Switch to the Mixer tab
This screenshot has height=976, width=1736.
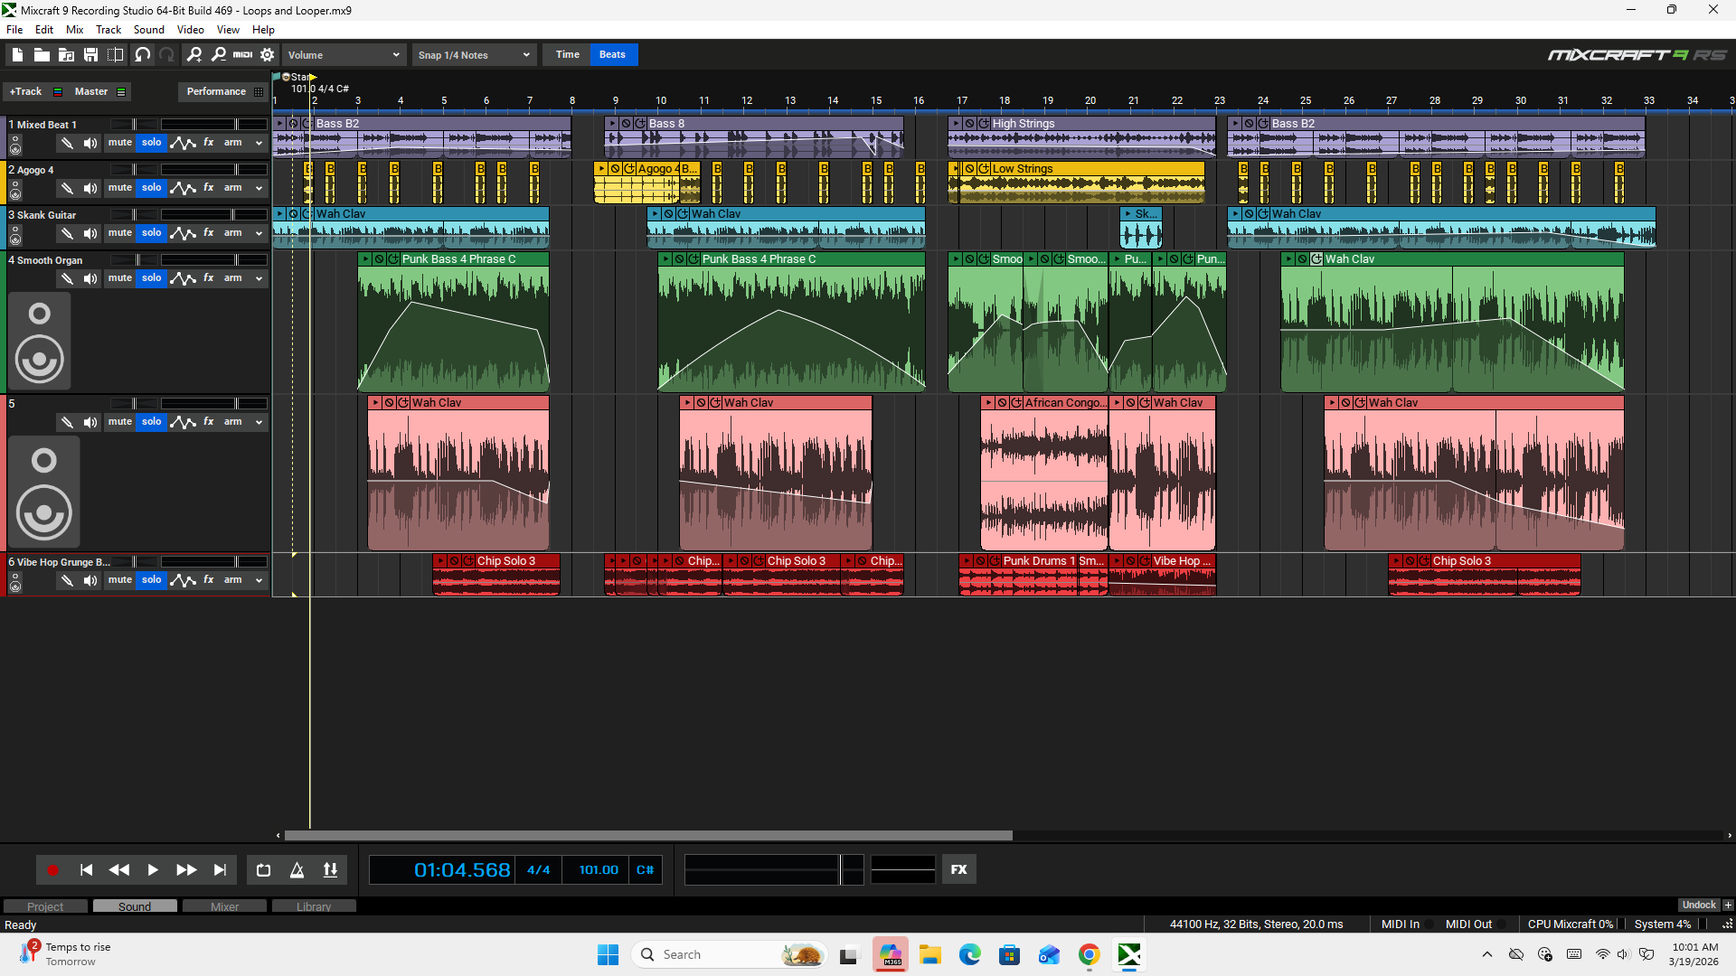(x=224, y=906)
